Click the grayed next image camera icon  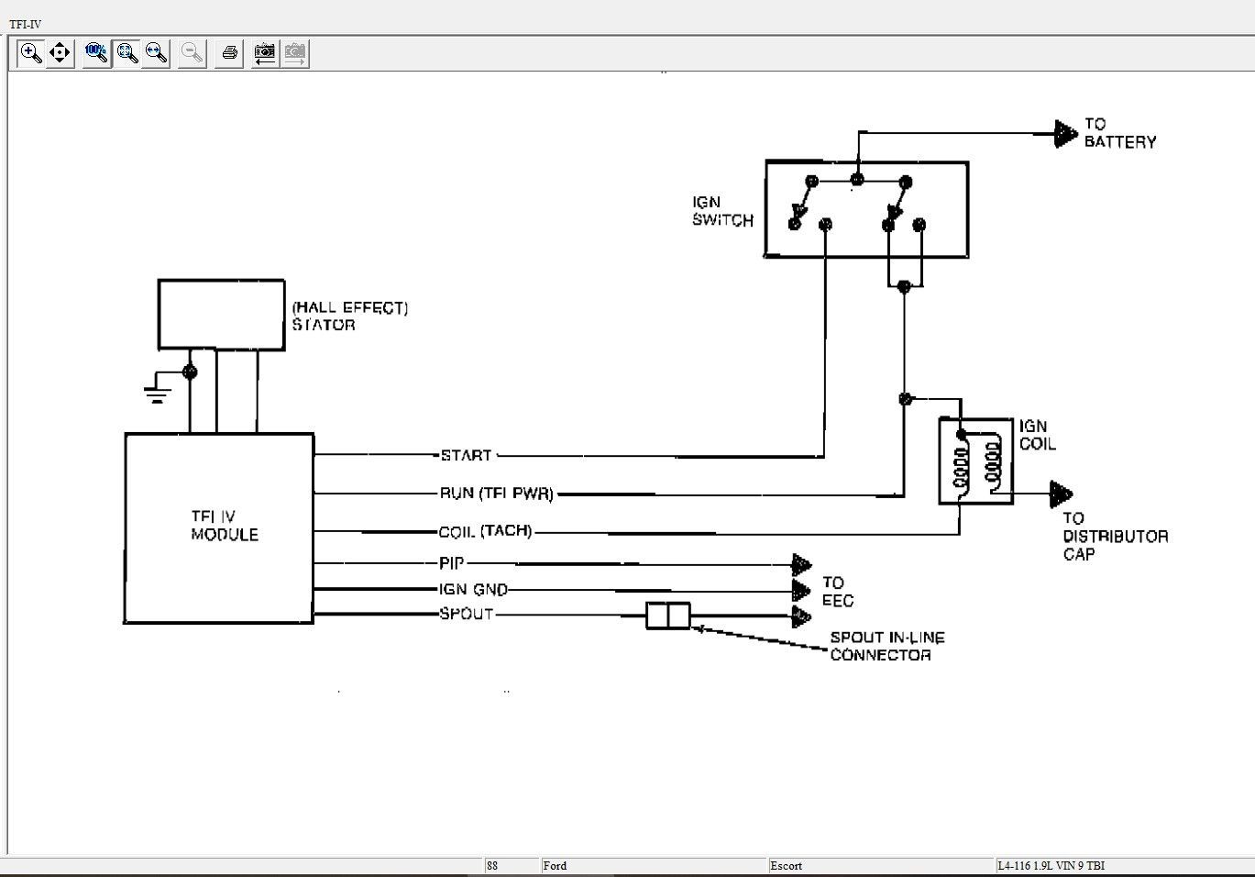tap(294, 53)
